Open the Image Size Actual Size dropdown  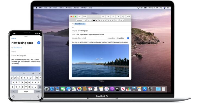coord(122,38)
